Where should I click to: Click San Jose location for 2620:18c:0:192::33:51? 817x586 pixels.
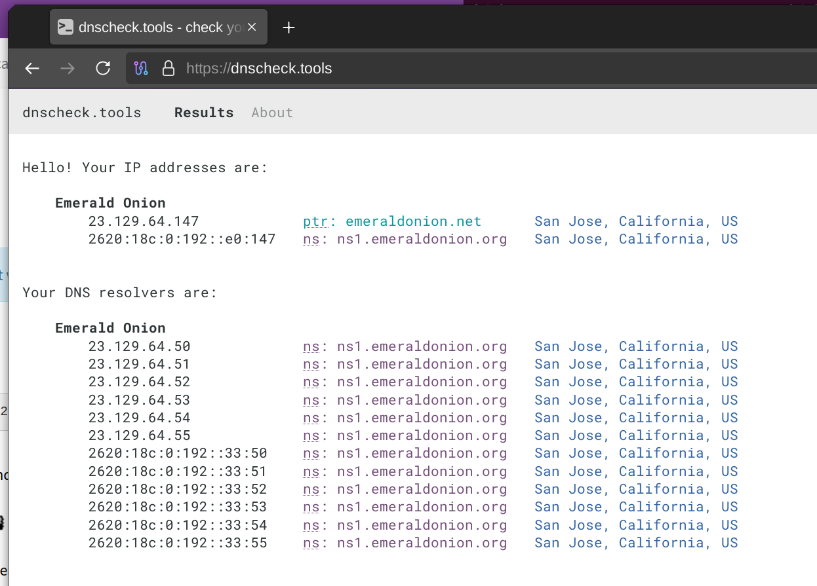coord(636,471)
